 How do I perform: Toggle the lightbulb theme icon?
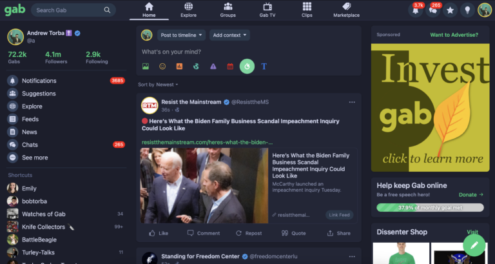click(x=468, y=10)
